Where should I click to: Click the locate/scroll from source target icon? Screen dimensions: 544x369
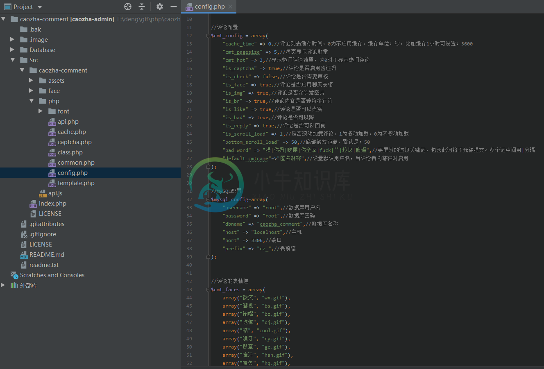pyautogui.click(x=128, y=7)
